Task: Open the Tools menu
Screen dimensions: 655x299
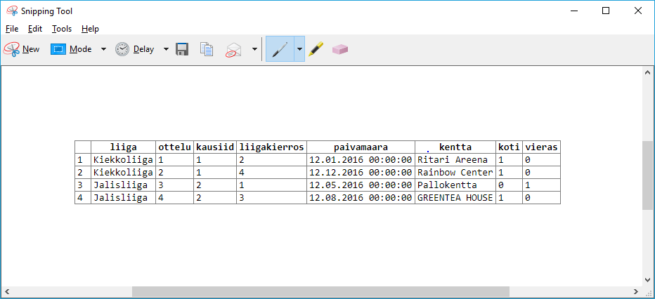Action: (x=62, y=29)
